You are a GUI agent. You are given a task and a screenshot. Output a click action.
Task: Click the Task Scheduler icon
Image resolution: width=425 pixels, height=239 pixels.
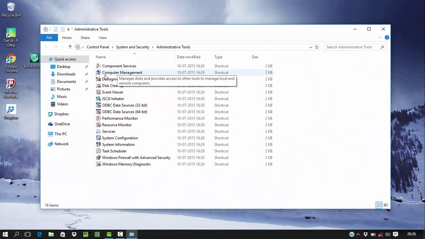[98, 151]
